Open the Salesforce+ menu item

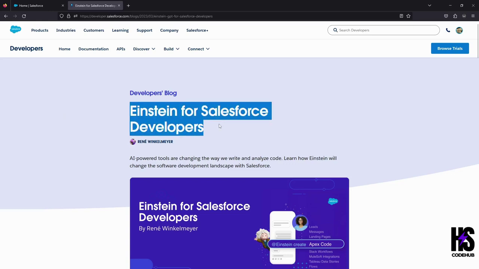pyautogui.click(x=197, y=30)
